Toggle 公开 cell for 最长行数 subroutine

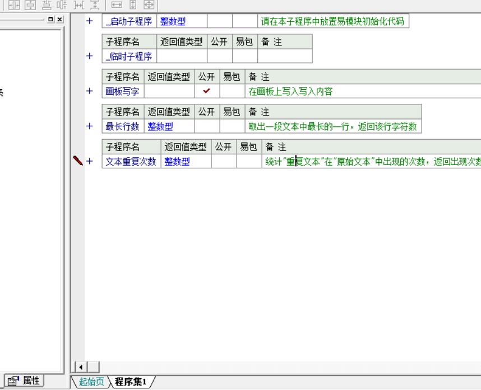[207, 127]
